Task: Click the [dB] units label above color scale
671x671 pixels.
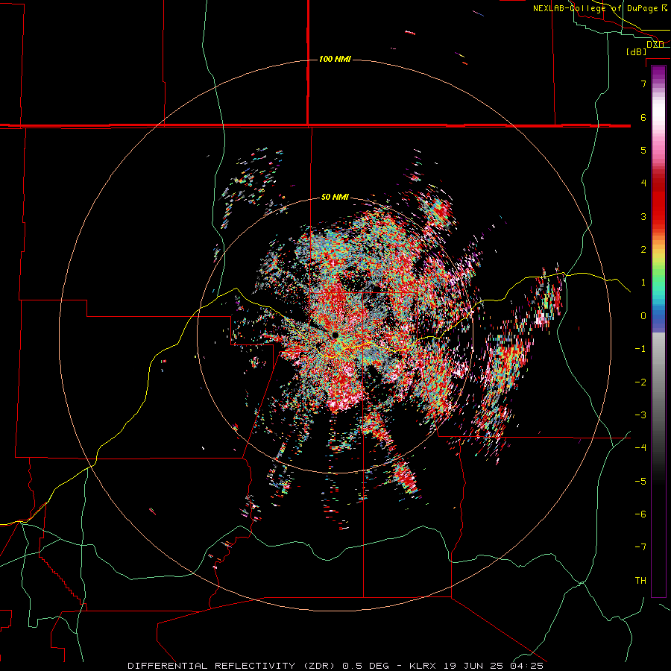Action: click(637, 51)
